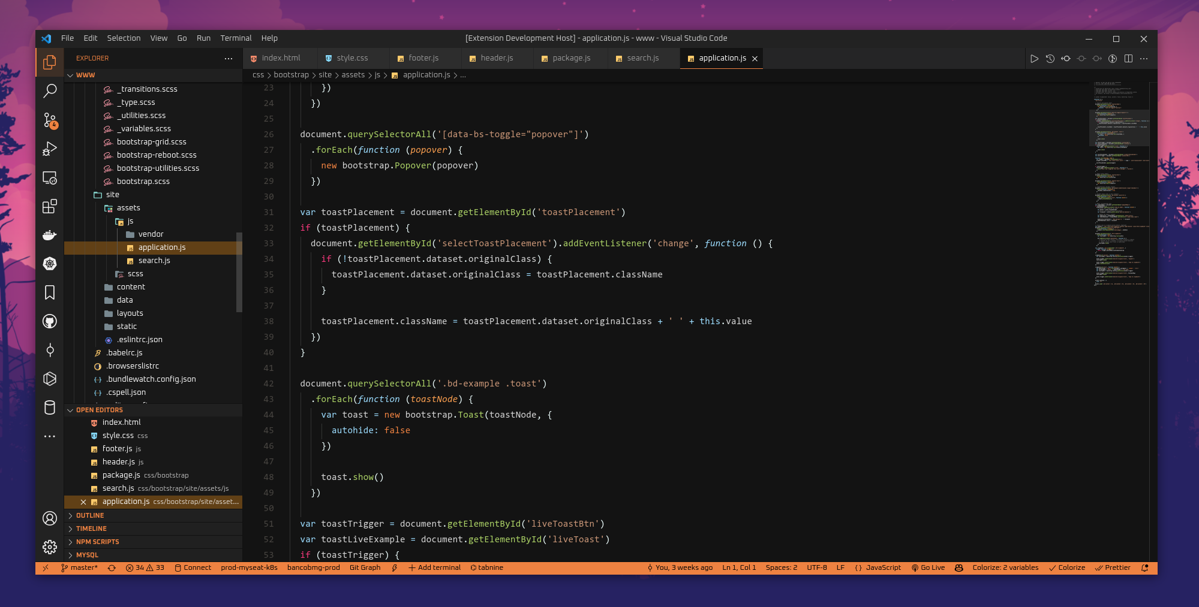This screenshot has height=607, width=1199.
Task: Click the Split Editor icon
Action: [x=1128, y=59]
